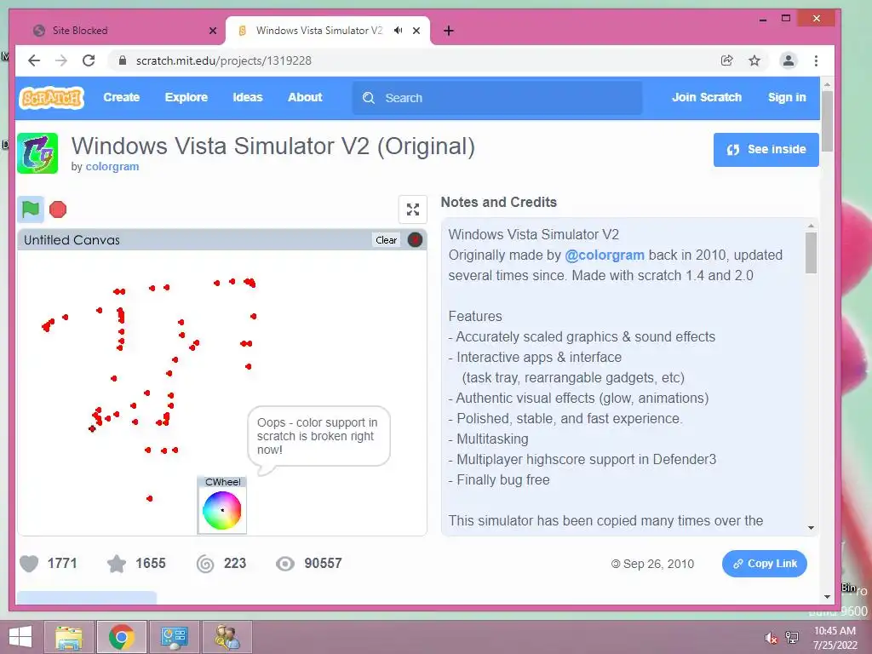This screenshot has width=872, height=654.
Task: Pick a color on the CWheel
Action: [222, 510]
